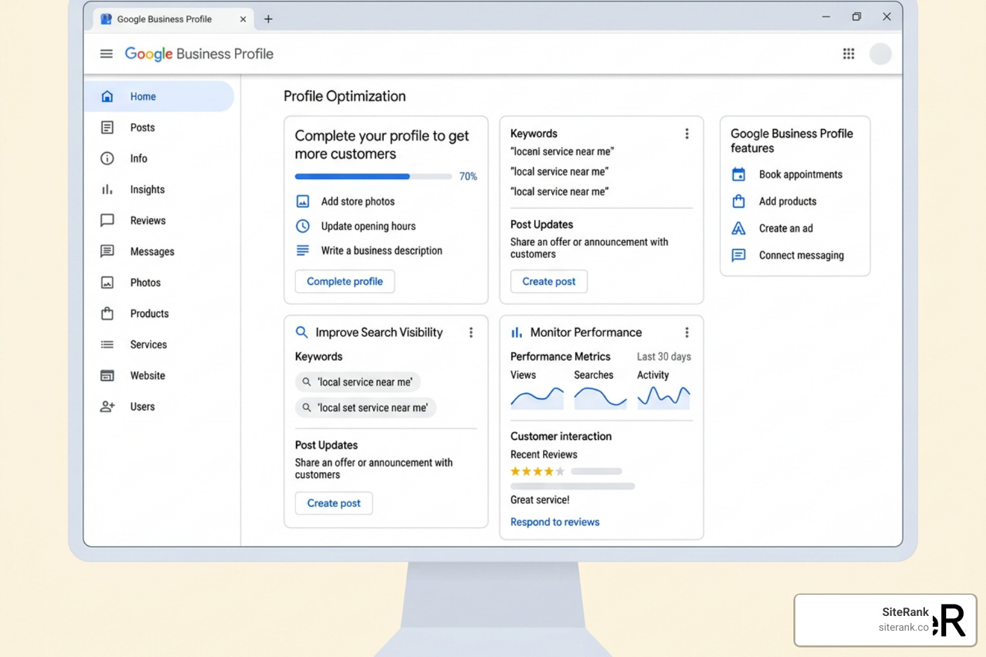Click Create post under Improve Search Visibility
Image resolution: width=986 pixels, height=657 pixels.
[334, 503]
